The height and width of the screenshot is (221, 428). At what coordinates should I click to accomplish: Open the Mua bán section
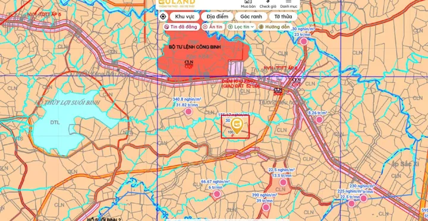pyautogui.click(x=248, y=4)
